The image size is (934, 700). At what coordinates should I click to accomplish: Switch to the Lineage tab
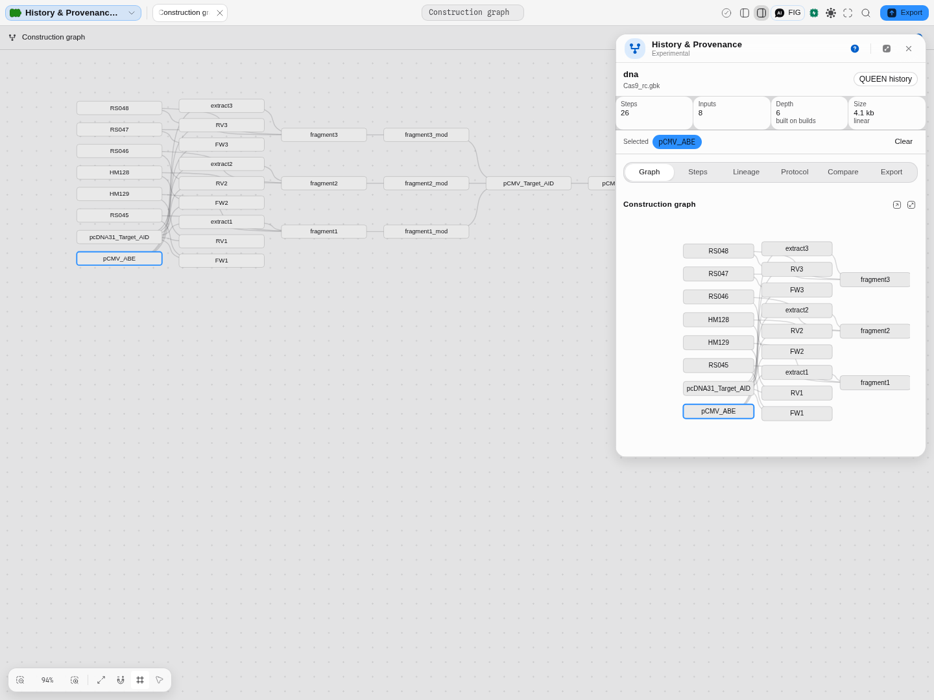click(746, 172)
